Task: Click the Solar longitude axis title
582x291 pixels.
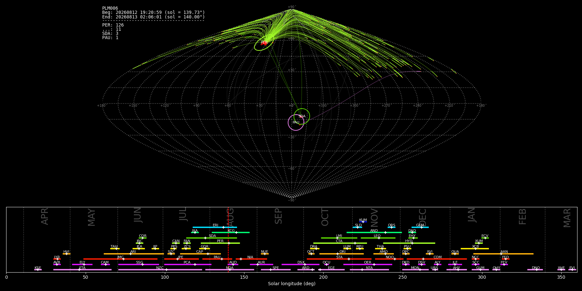Action: click(x=292, y=284)
